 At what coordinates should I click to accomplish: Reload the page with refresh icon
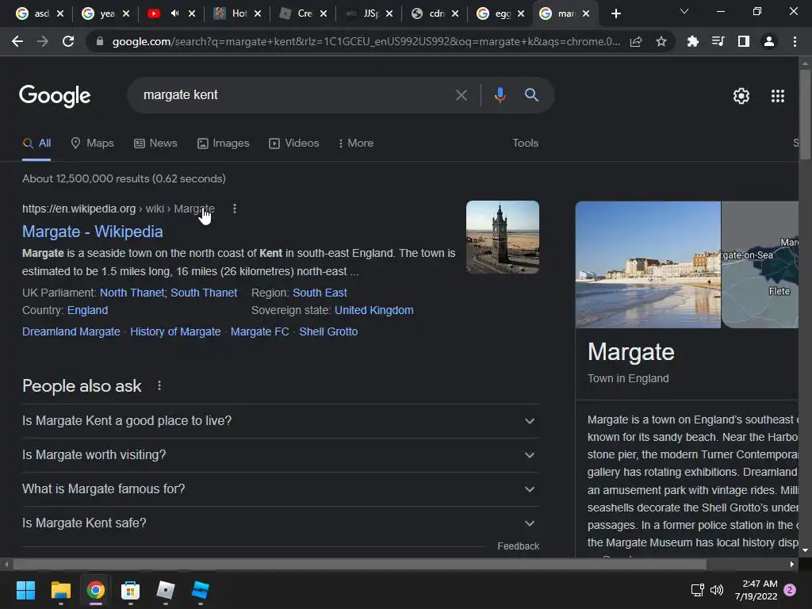[68, 41]
